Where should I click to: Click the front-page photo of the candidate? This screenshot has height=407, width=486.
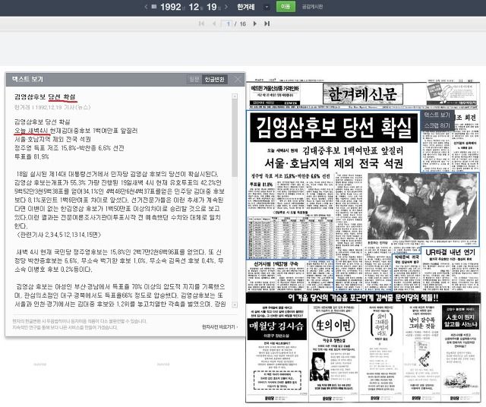coord(423,207)
